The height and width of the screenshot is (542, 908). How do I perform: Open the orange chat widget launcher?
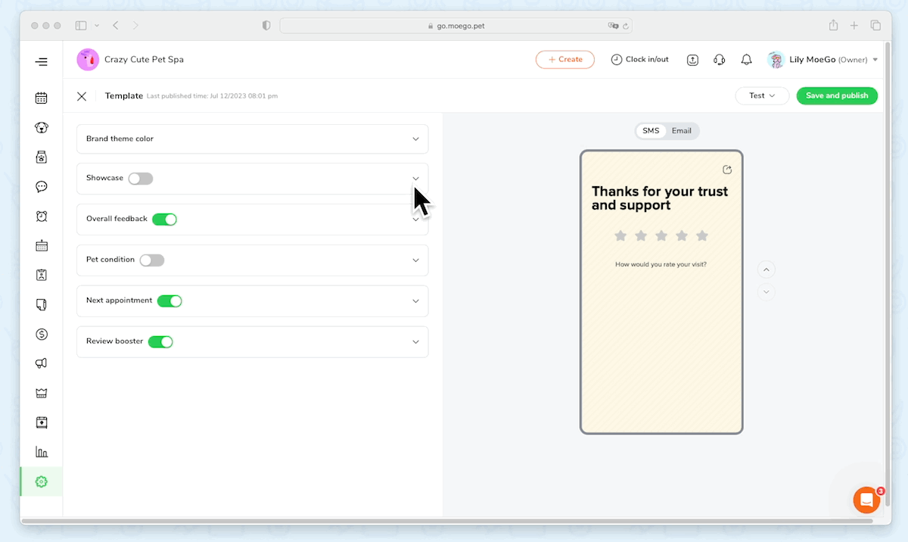[866, 500]
